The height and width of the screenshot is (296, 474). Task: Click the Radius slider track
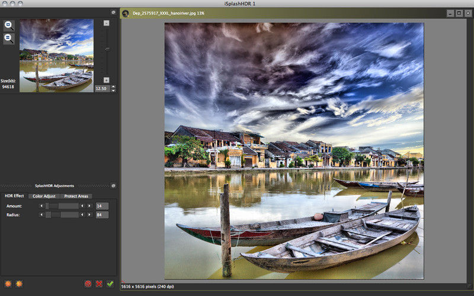tap(62, 215)
